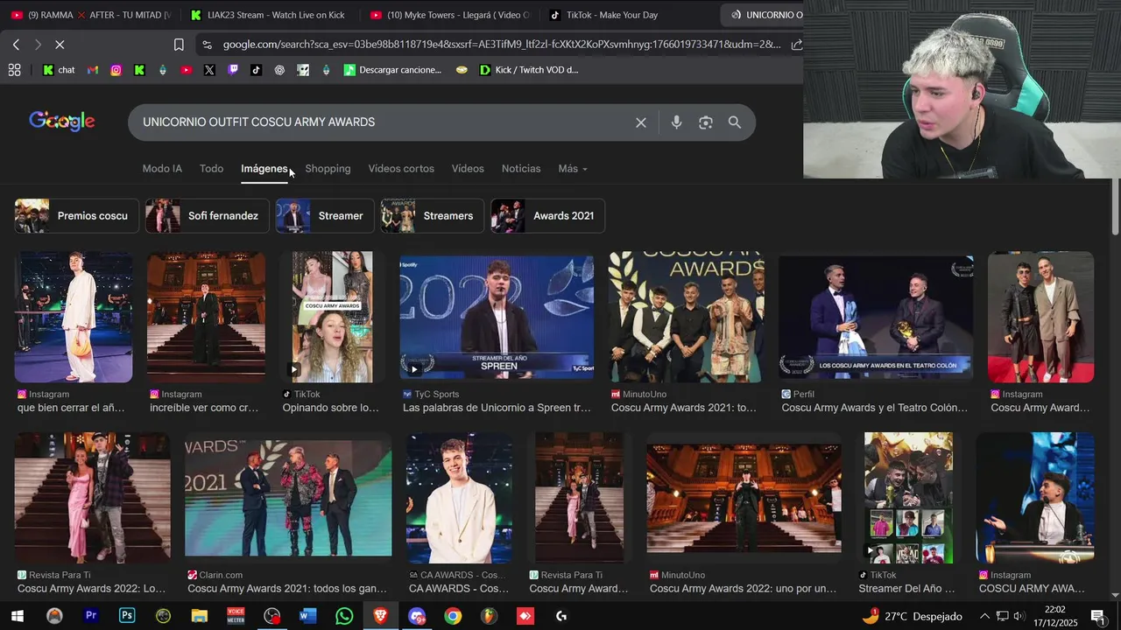Switch to 'Myke Towers - Llegará' tab
Viewport: 1121px width, 630px height.
click(x=449, y=15)
